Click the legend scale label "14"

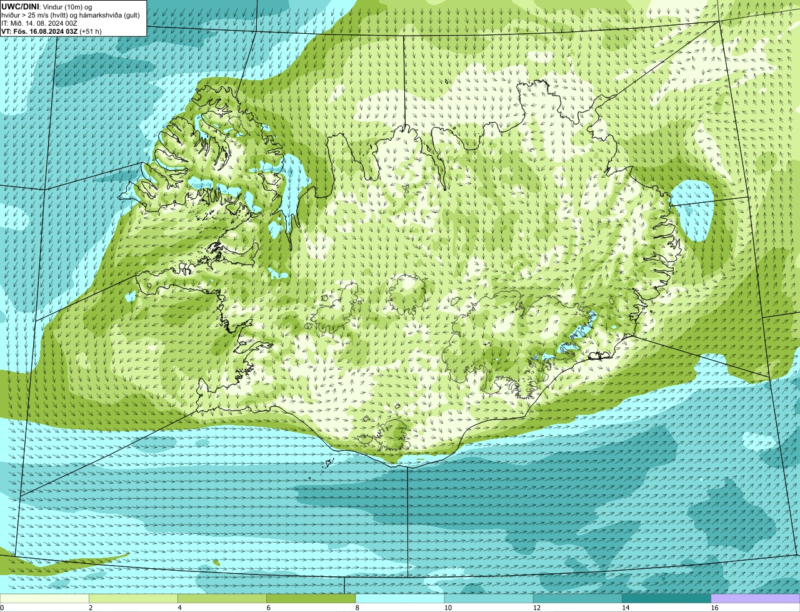pos(626,608)
